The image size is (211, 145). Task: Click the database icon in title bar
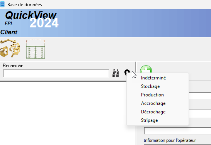(2, 4)
